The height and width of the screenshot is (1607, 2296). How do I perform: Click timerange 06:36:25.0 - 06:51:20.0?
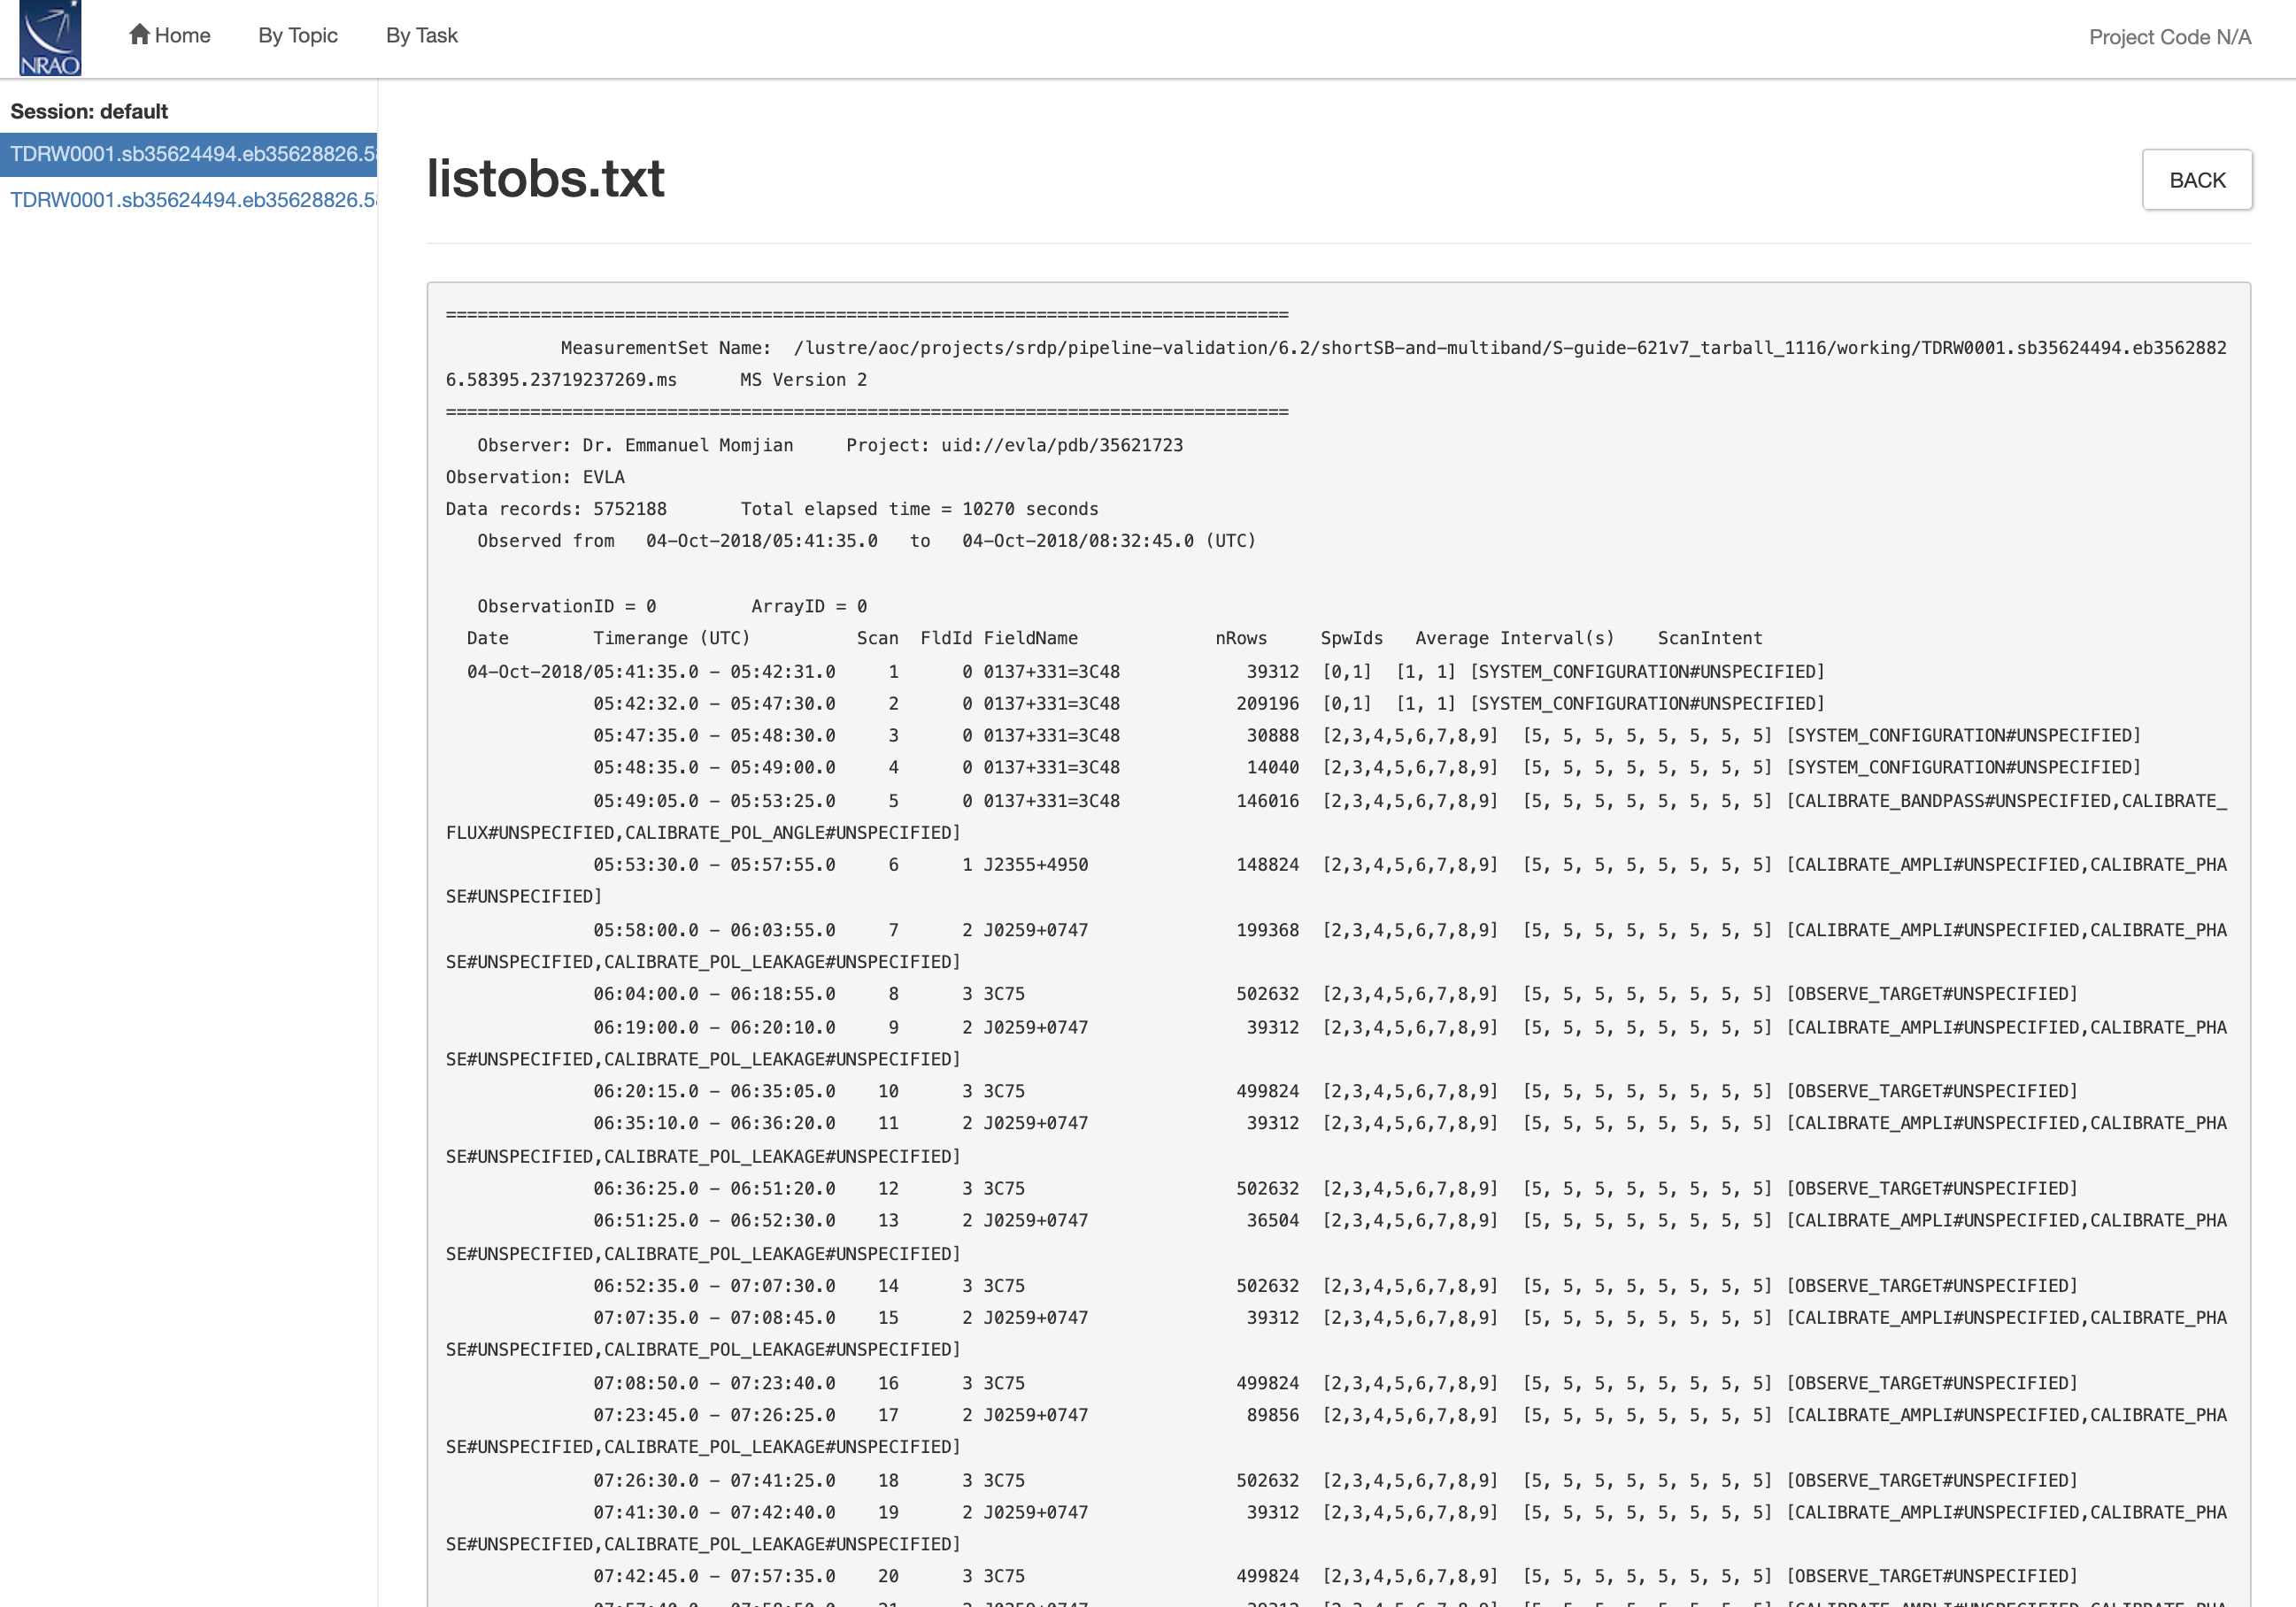(x=714, y=1188)
